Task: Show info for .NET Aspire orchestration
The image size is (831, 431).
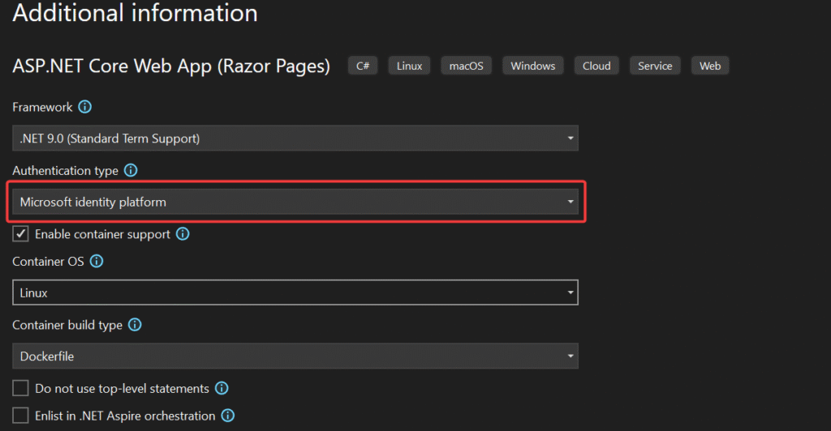Action: pyautogui.click(x=228, y=416)
